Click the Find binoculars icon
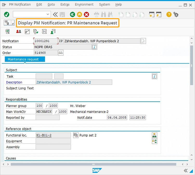The width and height of the screenshot is (195, 175). (103, 15)
